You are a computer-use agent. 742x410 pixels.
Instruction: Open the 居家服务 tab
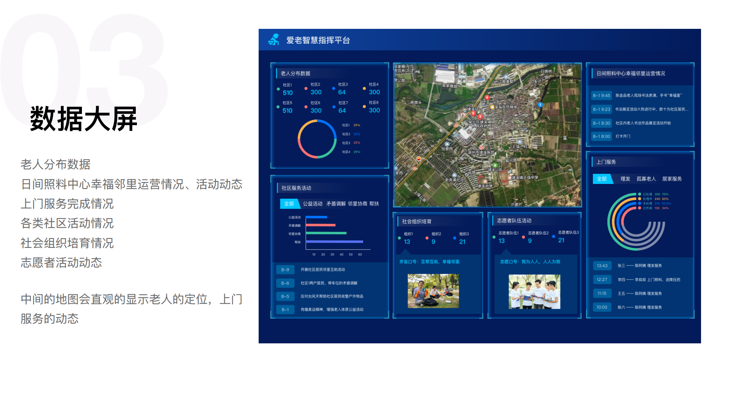[x=672, y=179]
